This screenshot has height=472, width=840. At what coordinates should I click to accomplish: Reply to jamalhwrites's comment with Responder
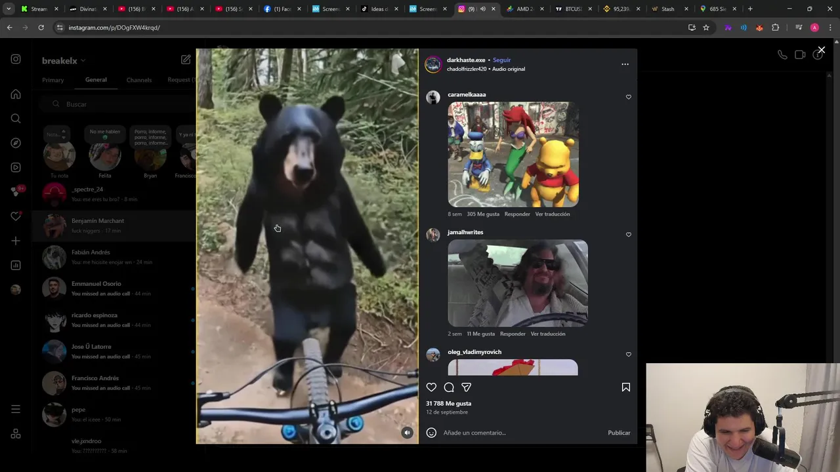pyautogui.click(x=513, y=334)
